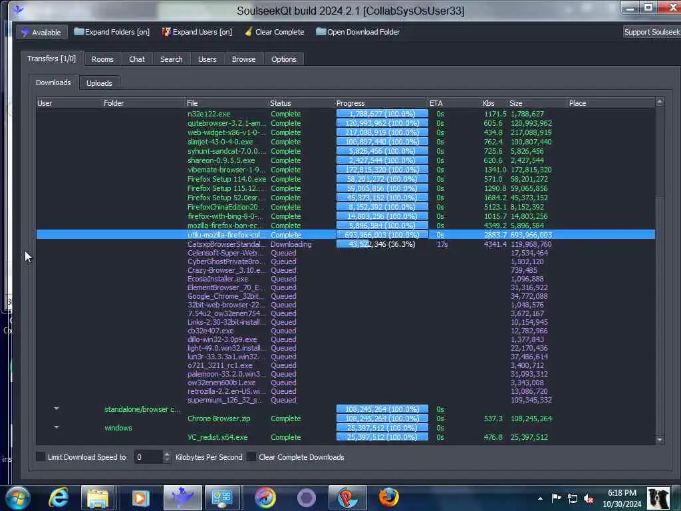Screen dimensions: 681x511
Task: Toggle Expand Users [on] button
Action: (x=197, y=32)
